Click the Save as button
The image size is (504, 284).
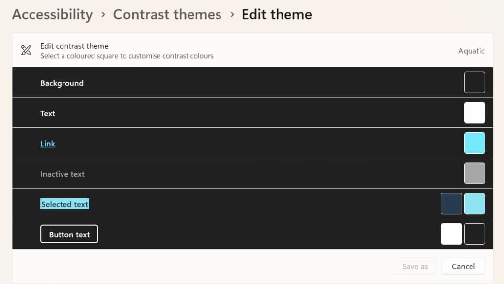coord(415,266)
